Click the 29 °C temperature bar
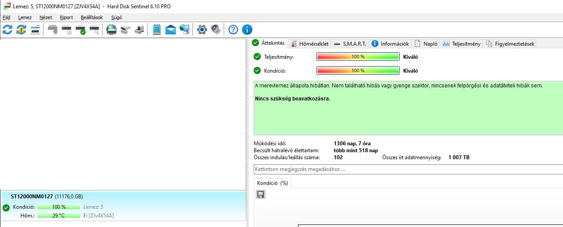This screenshot has height=227, width=563. pyautogui.click(x=59, y=216)
